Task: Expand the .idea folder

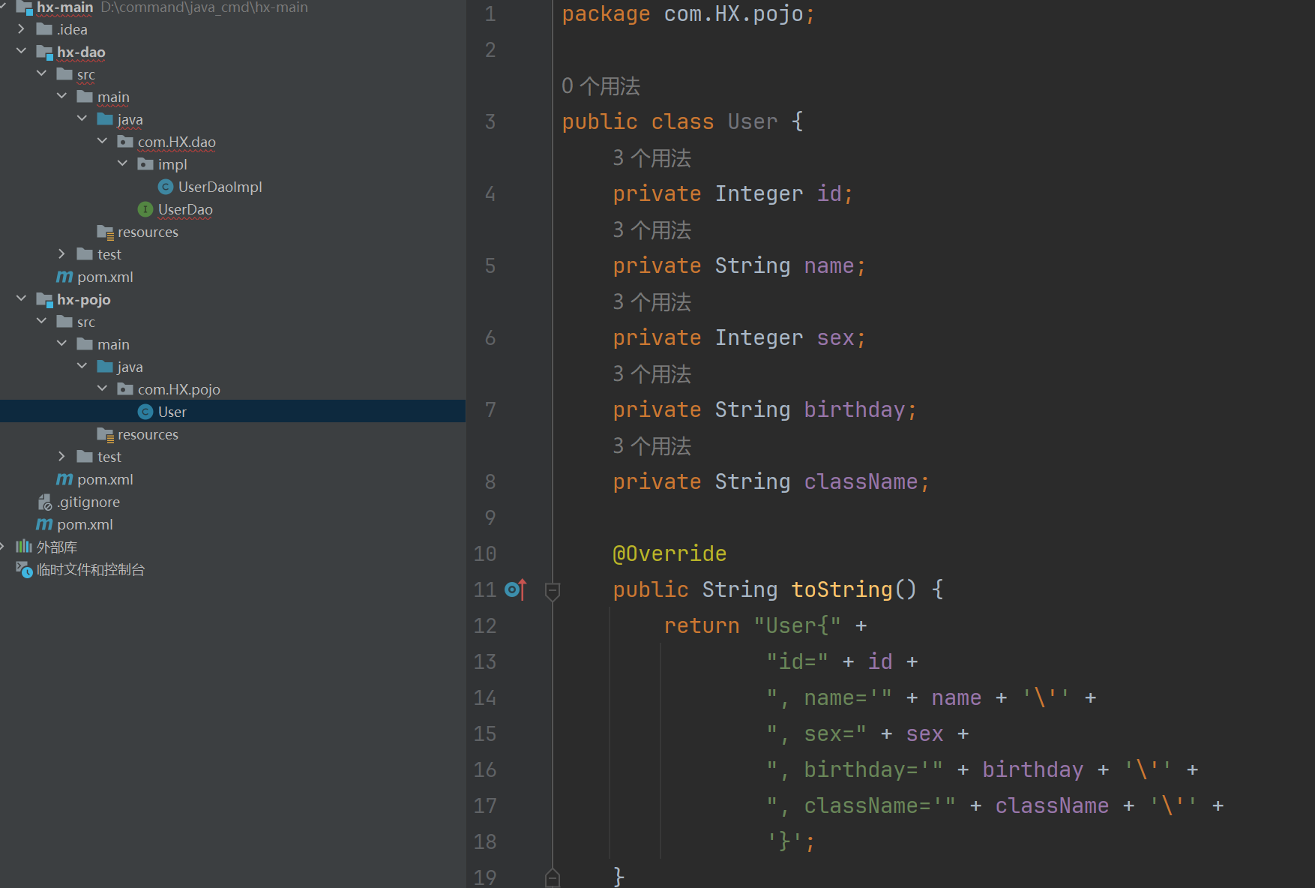Action: click(21, 29)
